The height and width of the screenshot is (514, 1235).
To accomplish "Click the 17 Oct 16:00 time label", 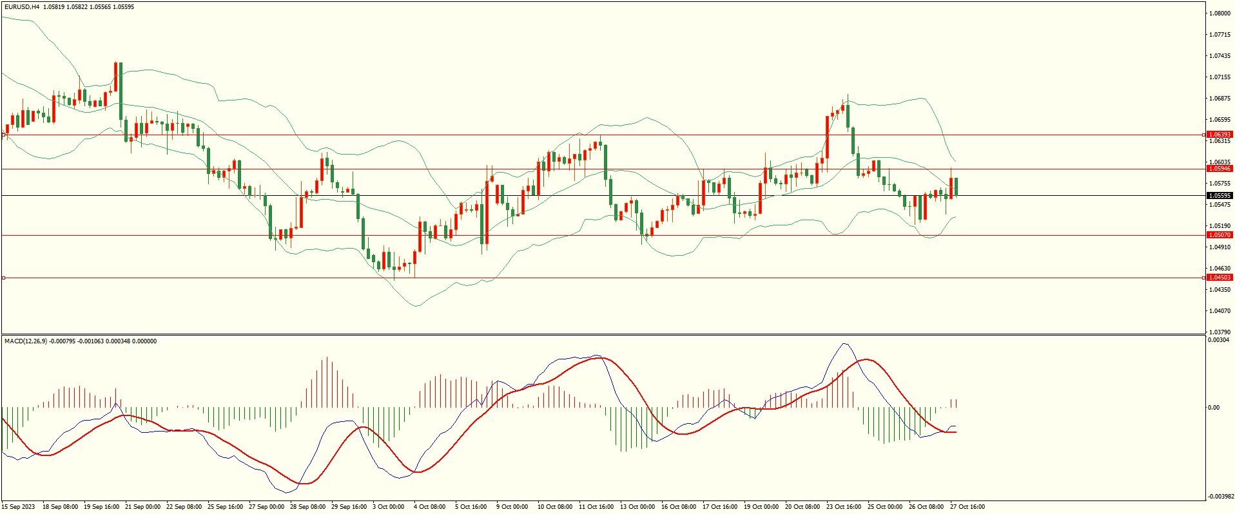I will tap(720, 507).
